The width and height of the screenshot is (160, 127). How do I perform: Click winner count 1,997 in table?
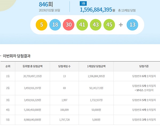(x=64, y=100)
